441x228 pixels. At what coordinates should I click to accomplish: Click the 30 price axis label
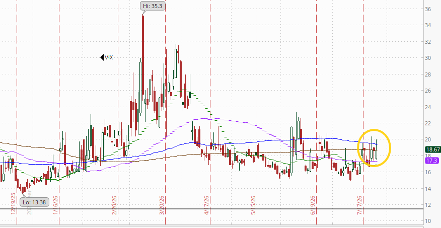point(428,58)
